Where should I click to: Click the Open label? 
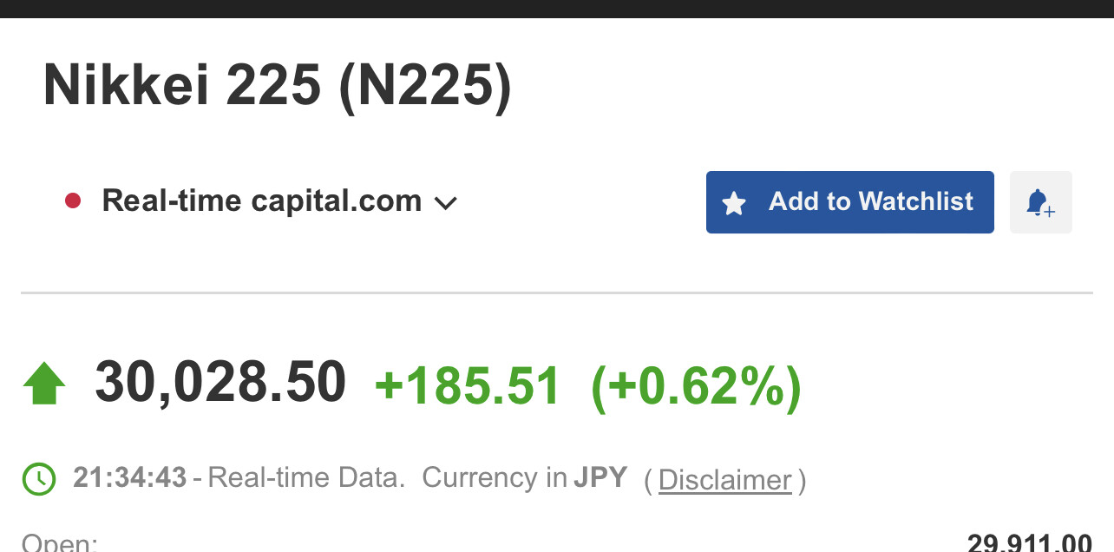(60, 543)
